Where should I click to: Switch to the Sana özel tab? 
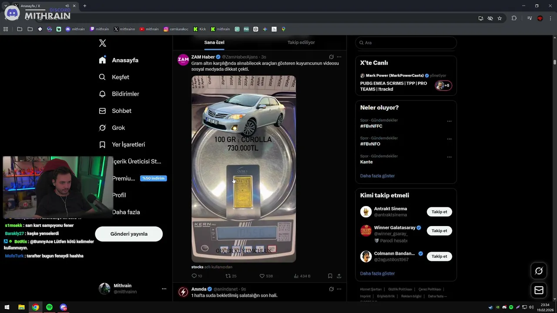[214, 43]
